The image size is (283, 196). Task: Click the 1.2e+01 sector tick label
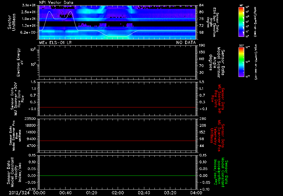coord(29,26)
